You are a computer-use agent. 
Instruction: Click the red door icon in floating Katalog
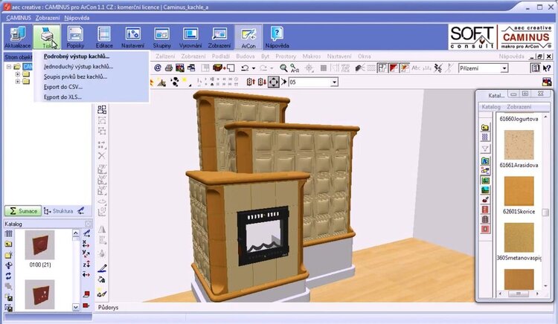(x=485, y=210)
